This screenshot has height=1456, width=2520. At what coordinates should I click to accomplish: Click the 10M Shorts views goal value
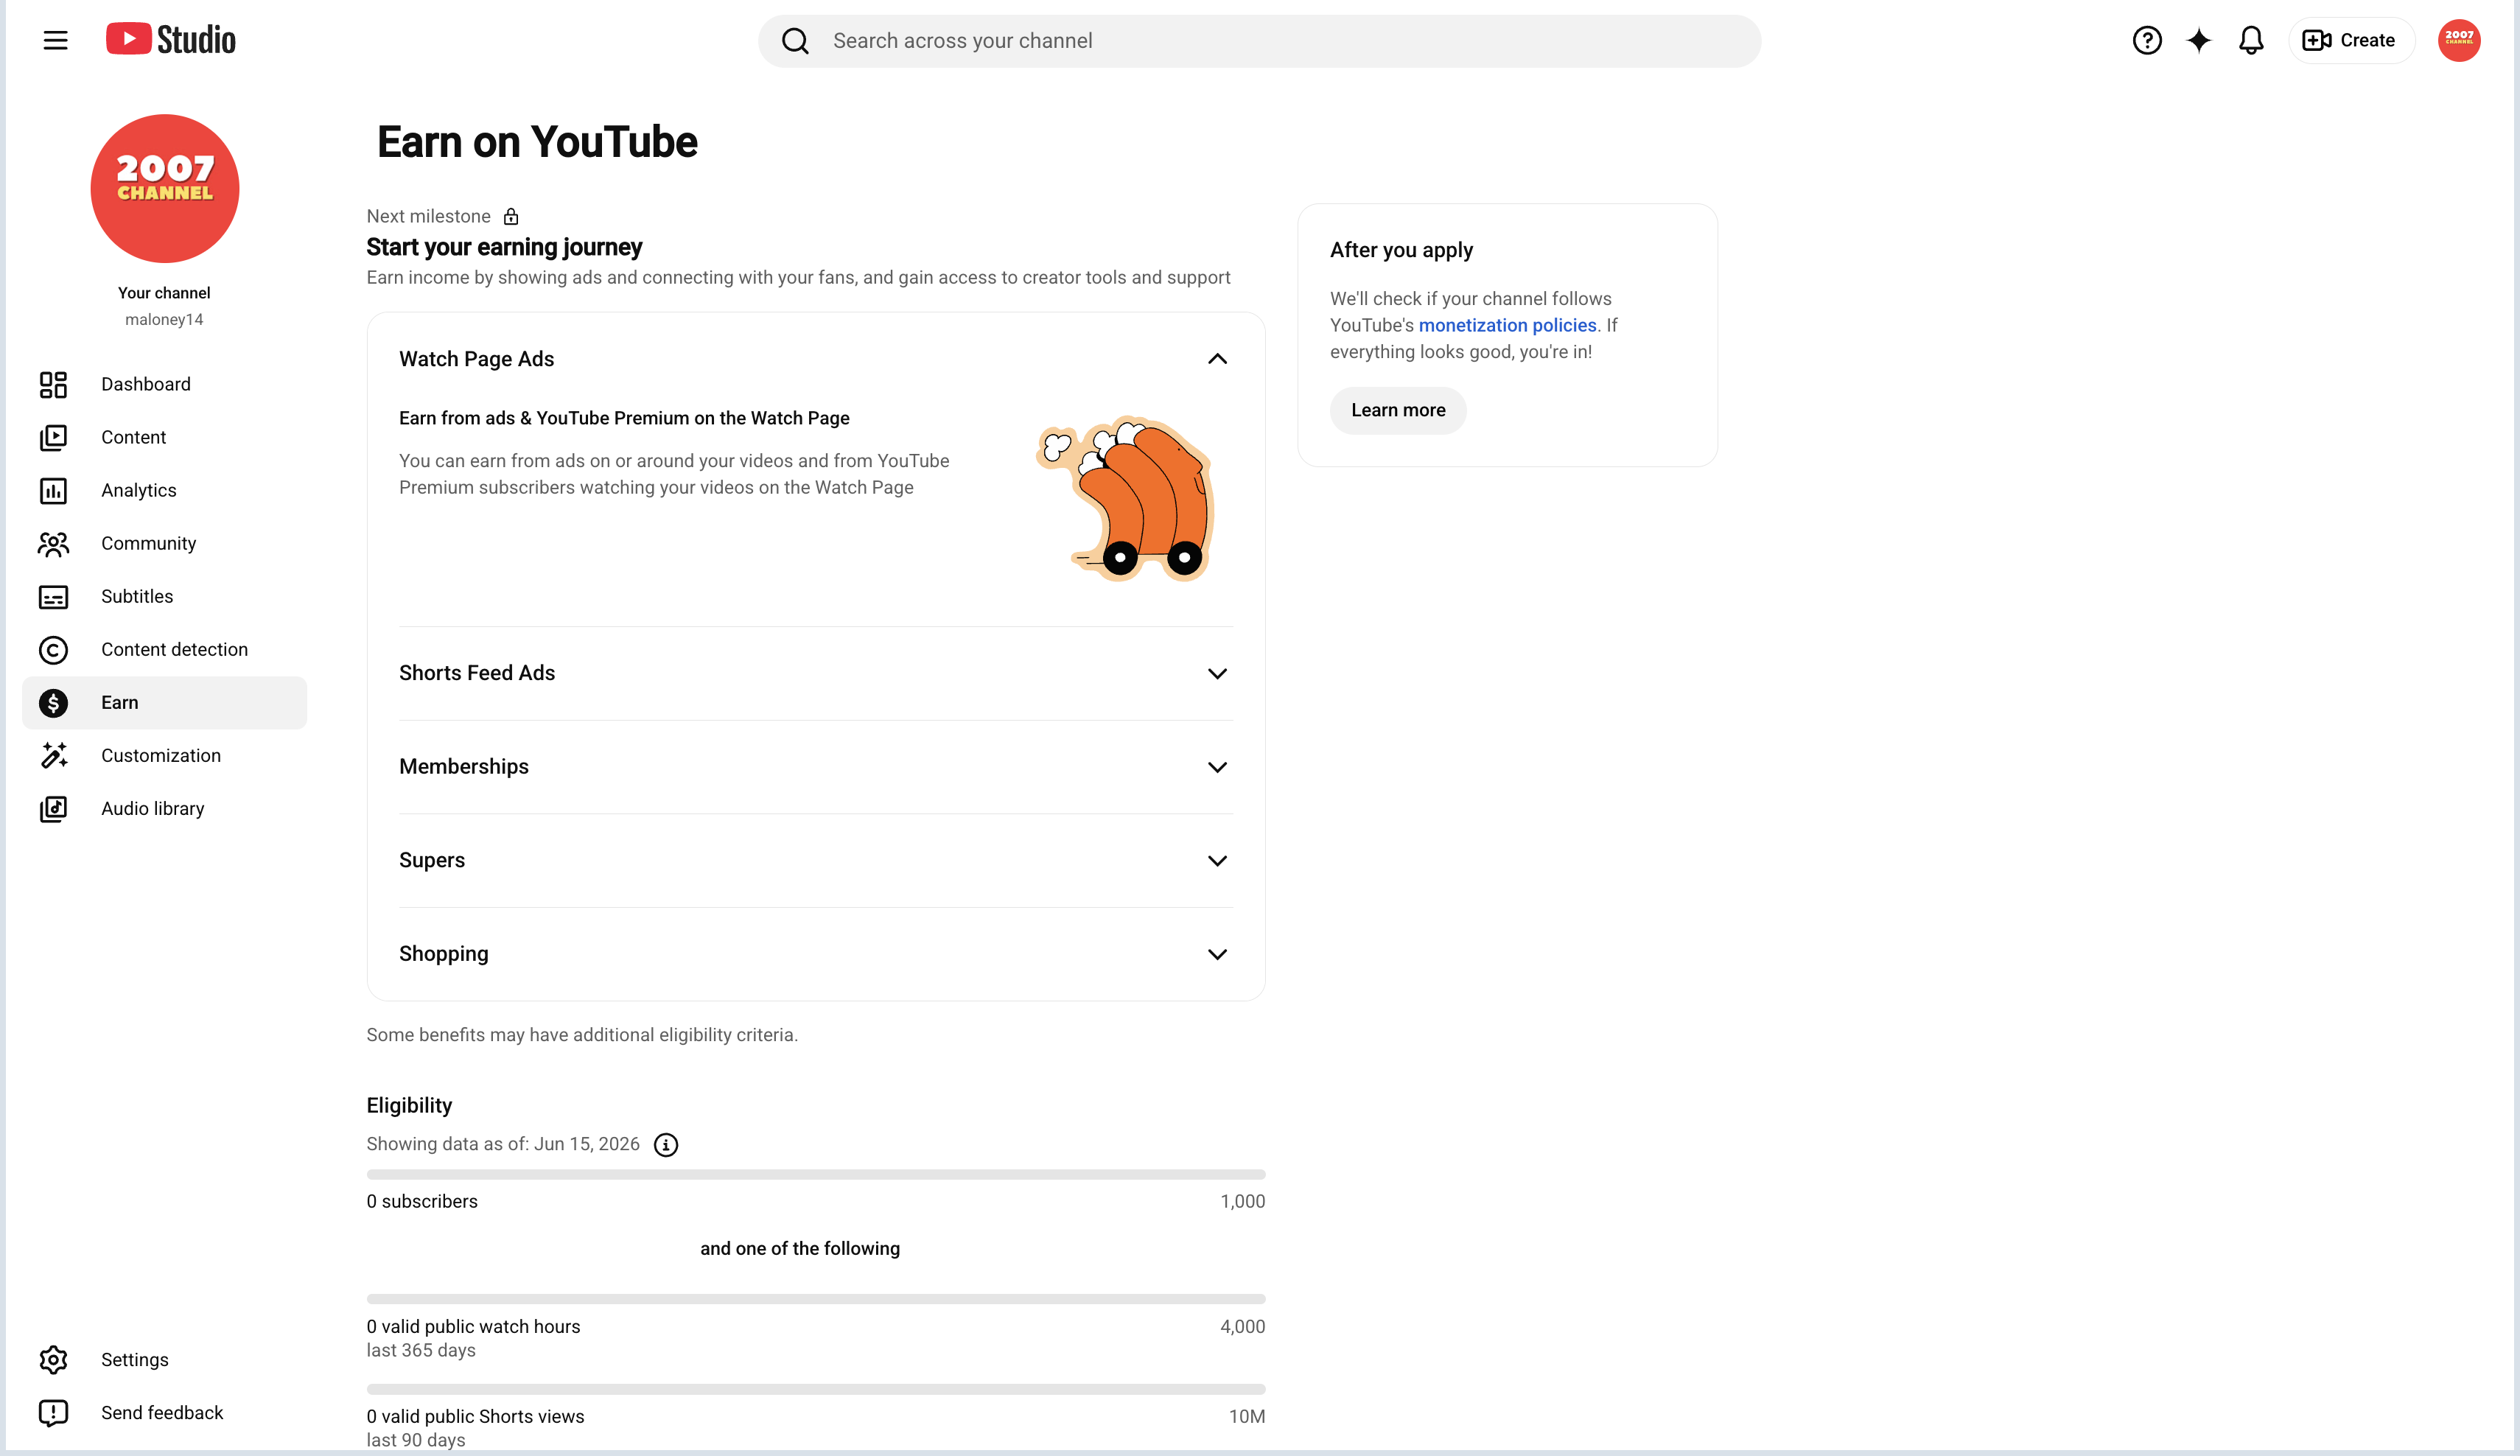coord(1246,1416)
